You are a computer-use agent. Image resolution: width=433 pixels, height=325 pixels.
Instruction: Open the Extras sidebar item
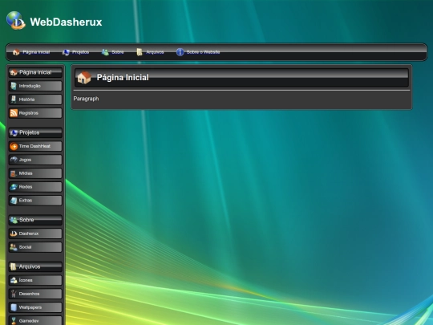pyautogui.click(x=35, y=201)
